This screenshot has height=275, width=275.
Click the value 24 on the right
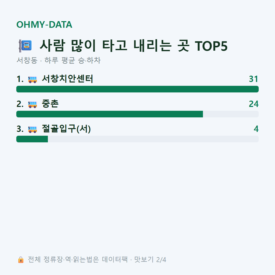254,104
